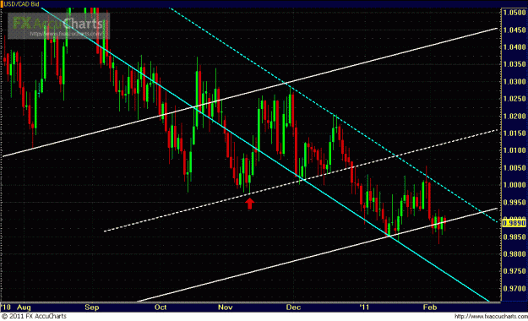Screen dimensions: 528x321
Task: Click the 1.0050 price axis label
Action: pyautogui.click(x=514, y=168)
